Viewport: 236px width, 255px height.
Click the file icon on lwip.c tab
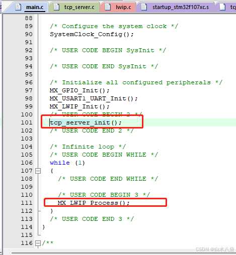(108, 7)
